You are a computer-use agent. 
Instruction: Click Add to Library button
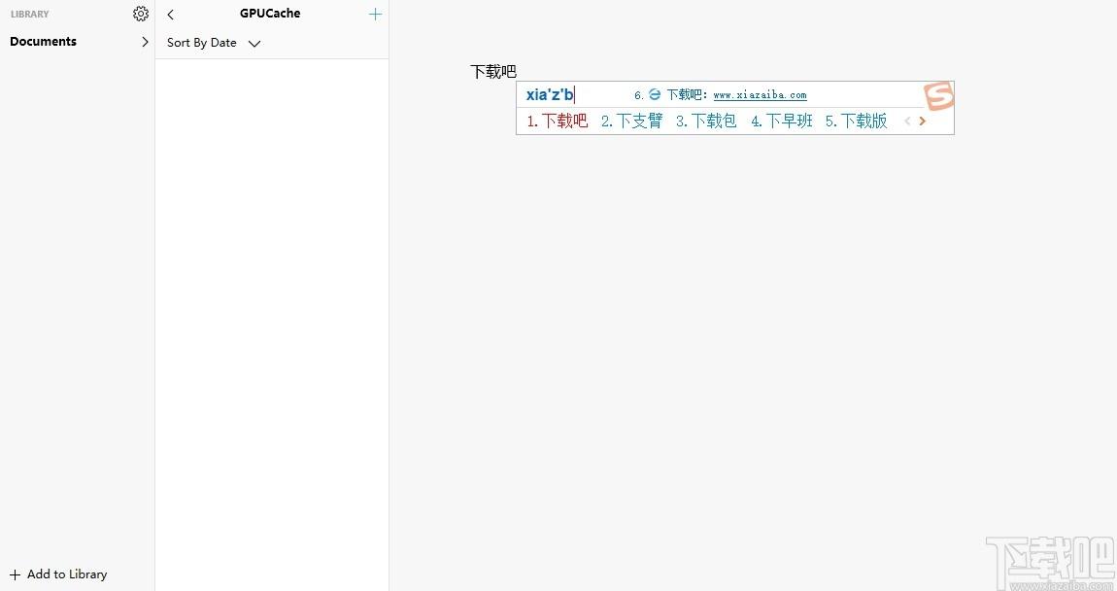pos(58,574)
